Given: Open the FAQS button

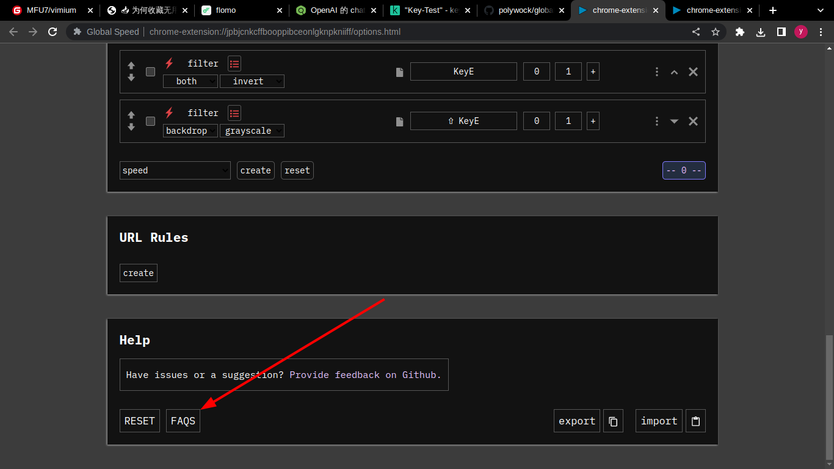Looking at the screenshot, I should [x=183, y=421].
